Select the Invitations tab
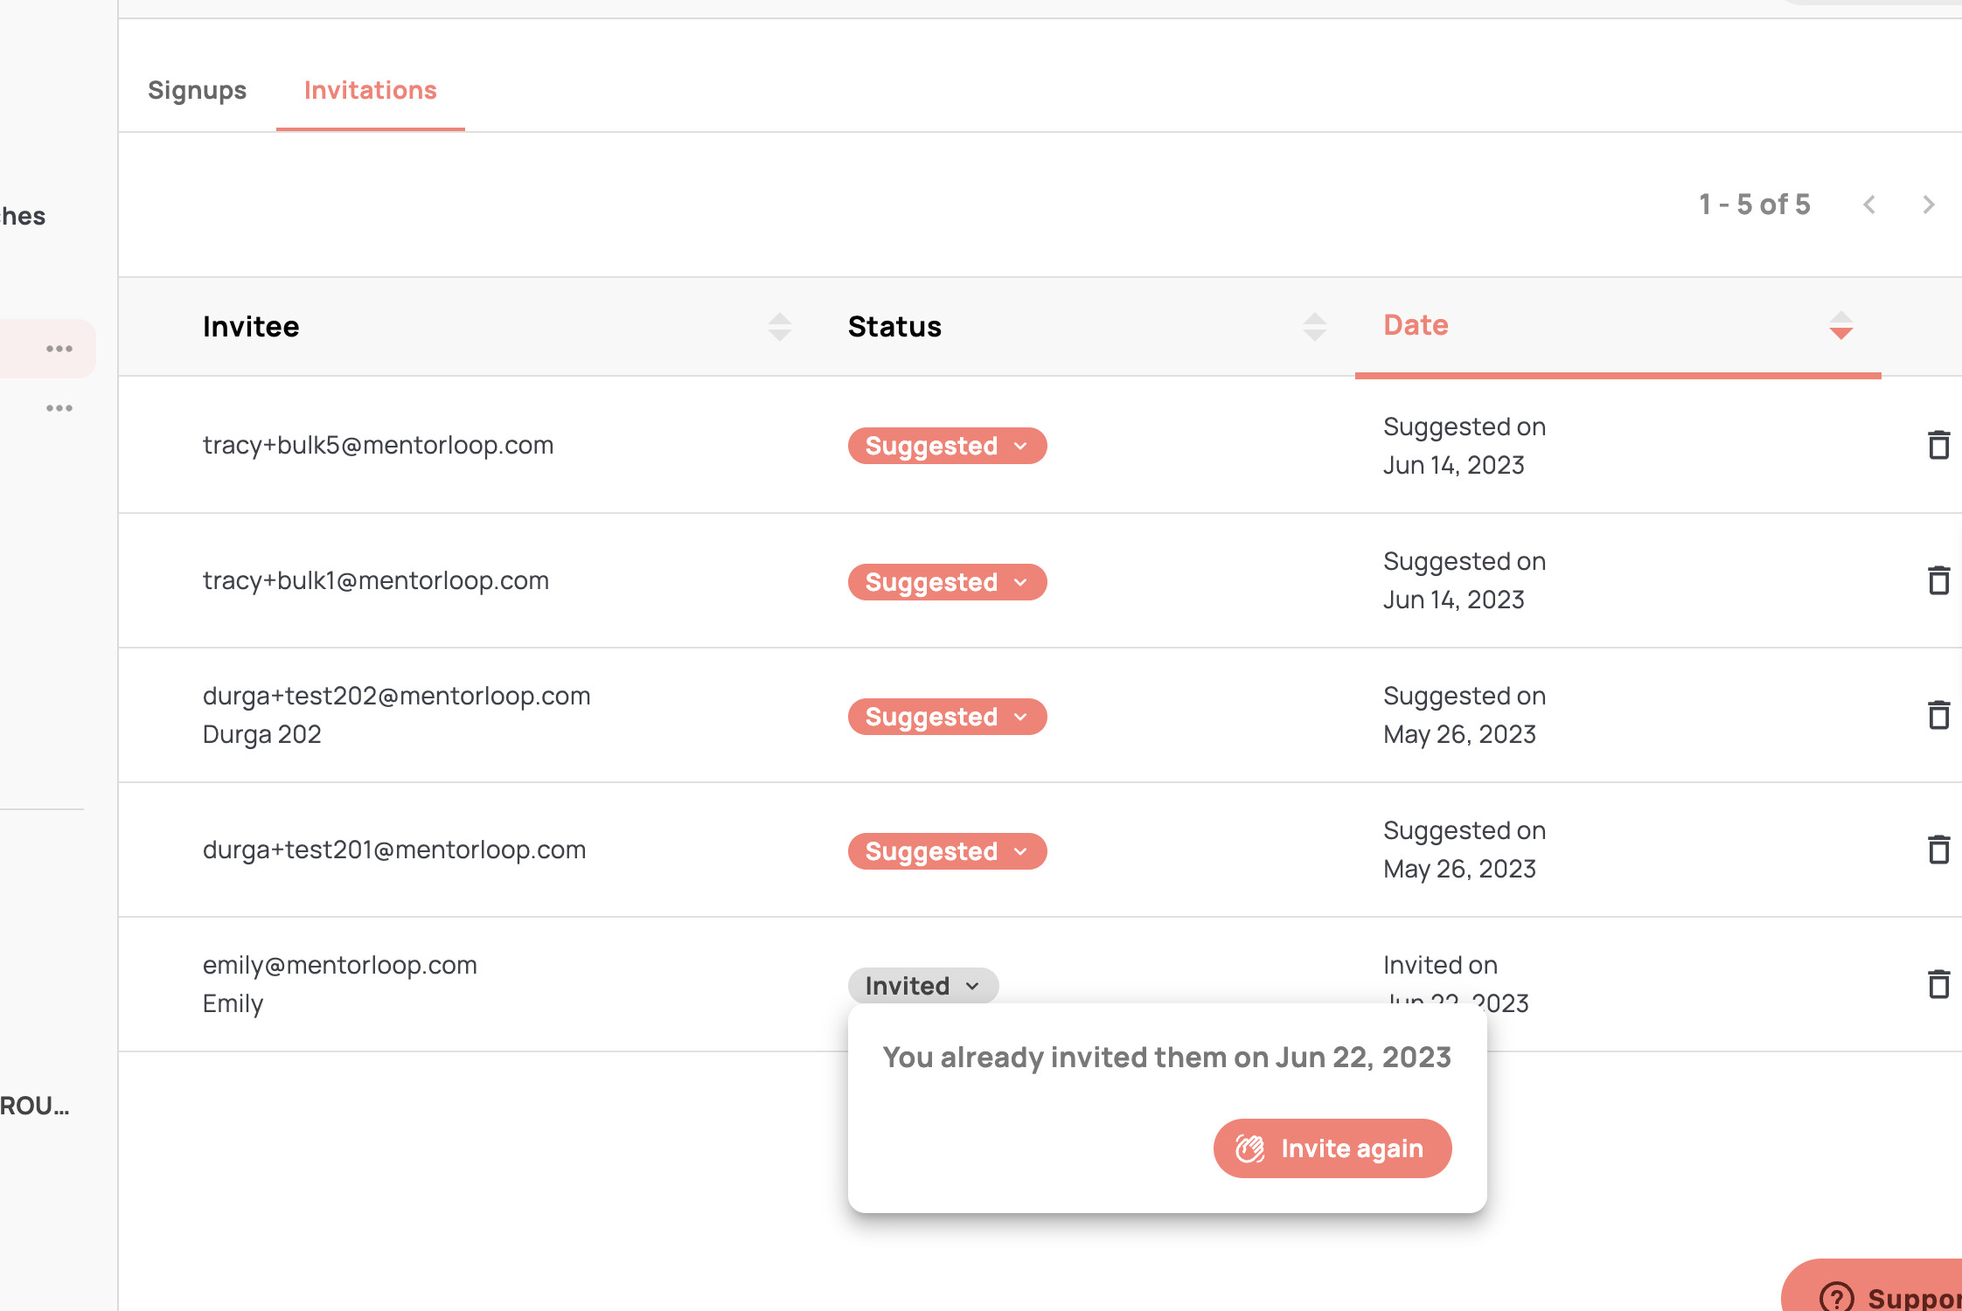This screenshot has height=1311, width=1962. pos(370,90)
